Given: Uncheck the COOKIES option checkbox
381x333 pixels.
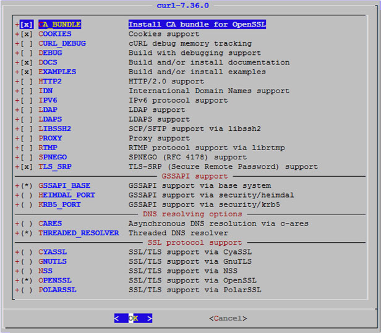Looking at the screenshot, I should (x=27, y=34).
